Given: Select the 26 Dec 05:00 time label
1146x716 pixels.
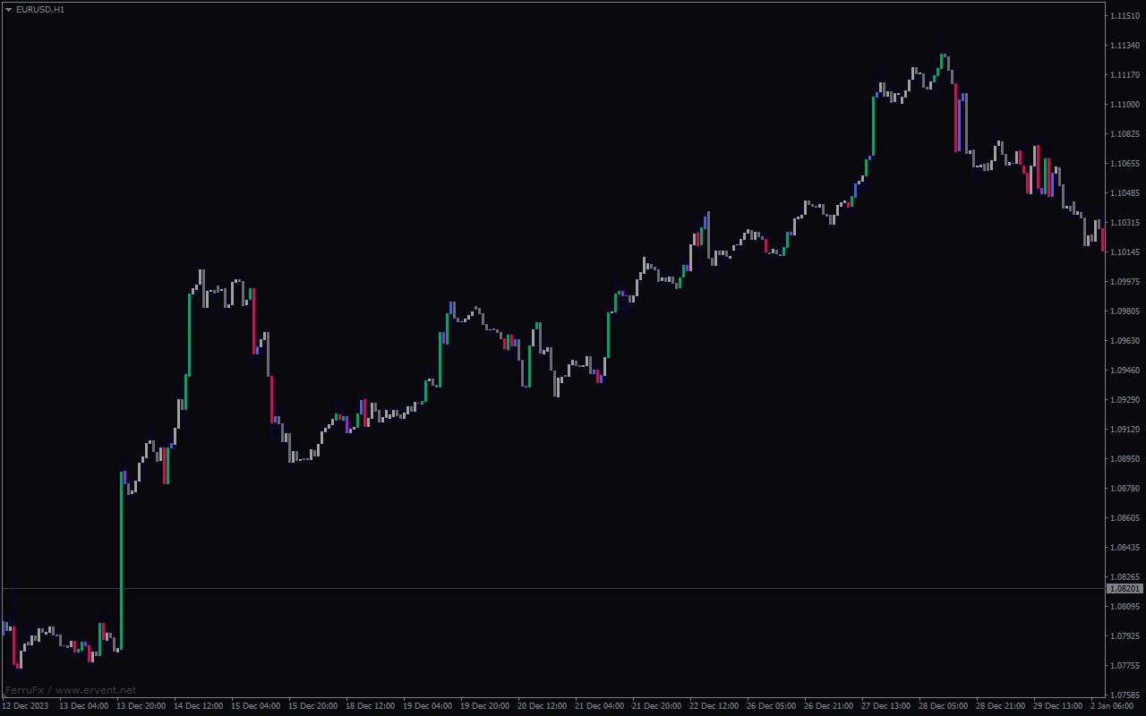Looking at the screenshot, I should point(771,706).
